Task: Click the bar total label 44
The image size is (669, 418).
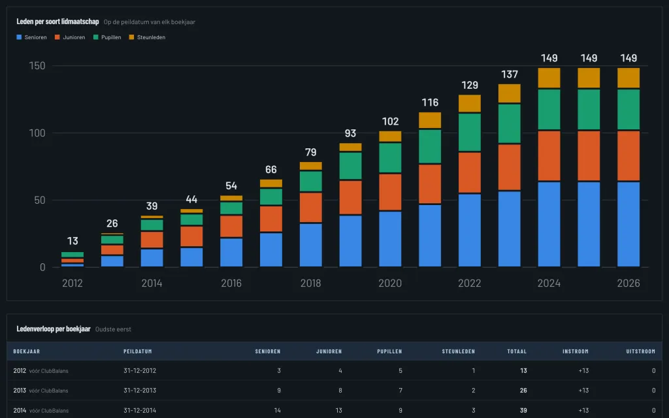Action: pyautogui.click(x=191, y=199)
